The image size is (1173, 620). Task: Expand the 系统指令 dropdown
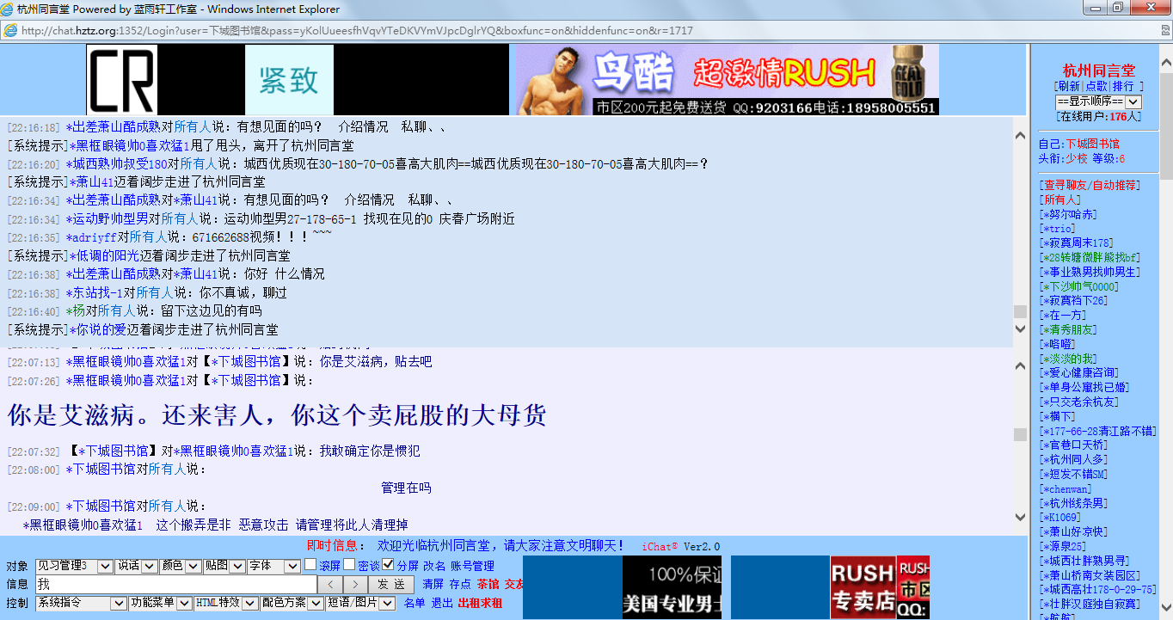click(81, 604)
